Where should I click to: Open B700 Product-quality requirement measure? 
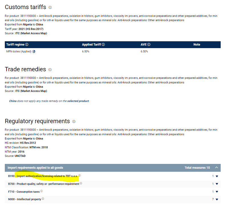46,184
